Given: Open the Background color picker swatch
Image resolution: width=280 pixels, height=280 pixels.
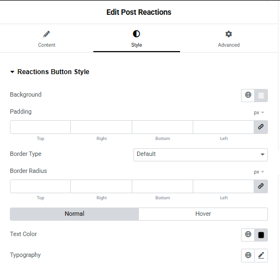Looking at the screenshot, I should click(261, 96).
